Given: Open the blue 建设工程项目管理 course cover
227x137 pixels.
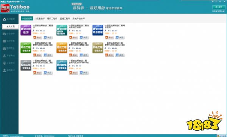Looking at the screenshot, I should point(98,30).
